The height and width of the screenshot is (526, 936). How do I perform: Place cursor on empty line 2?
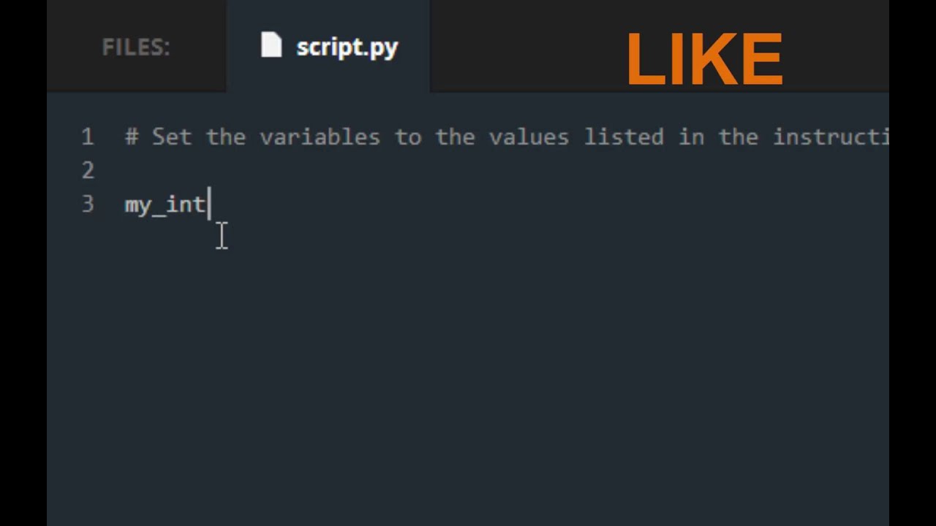coord(292,170)
